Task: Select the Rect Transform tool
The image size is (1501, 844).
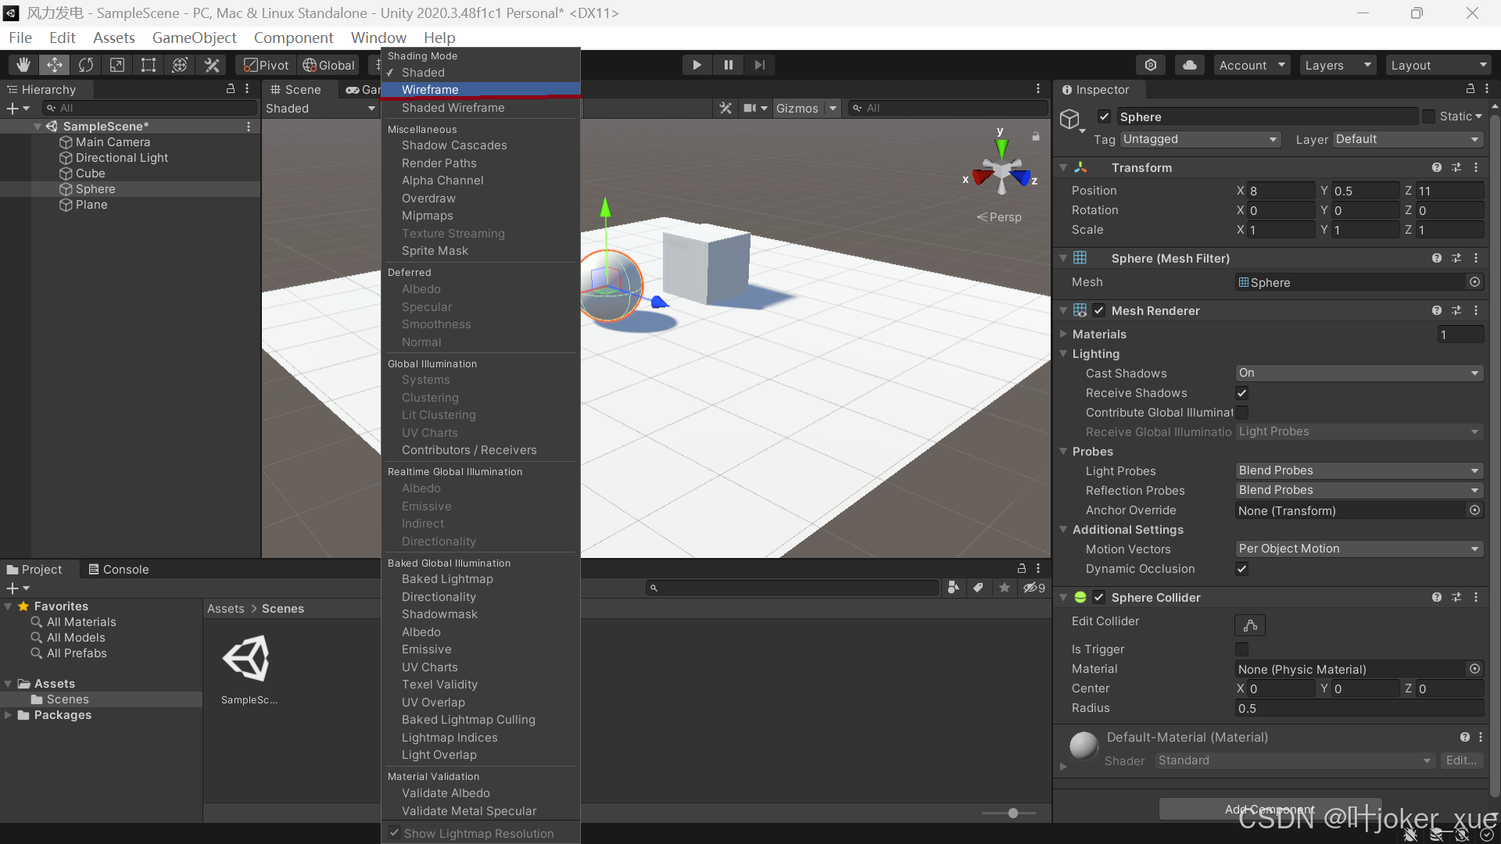Action: click(x=148, y=65)
